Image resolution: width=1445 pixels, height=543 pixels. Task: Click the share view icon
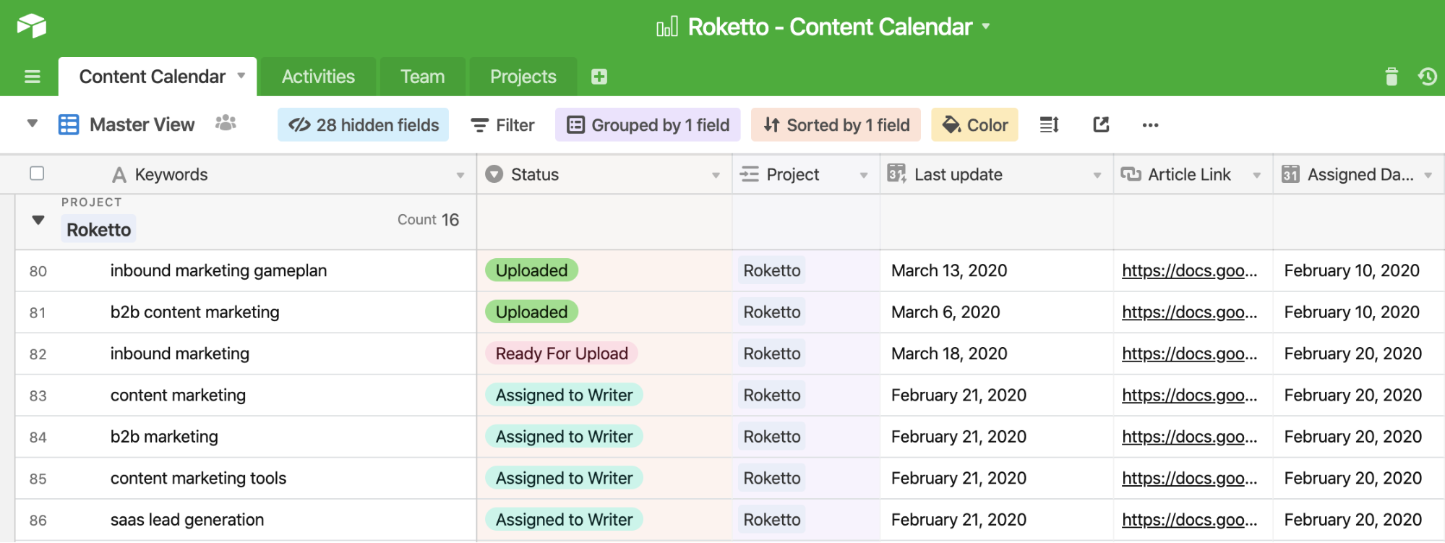(1101, 125)
